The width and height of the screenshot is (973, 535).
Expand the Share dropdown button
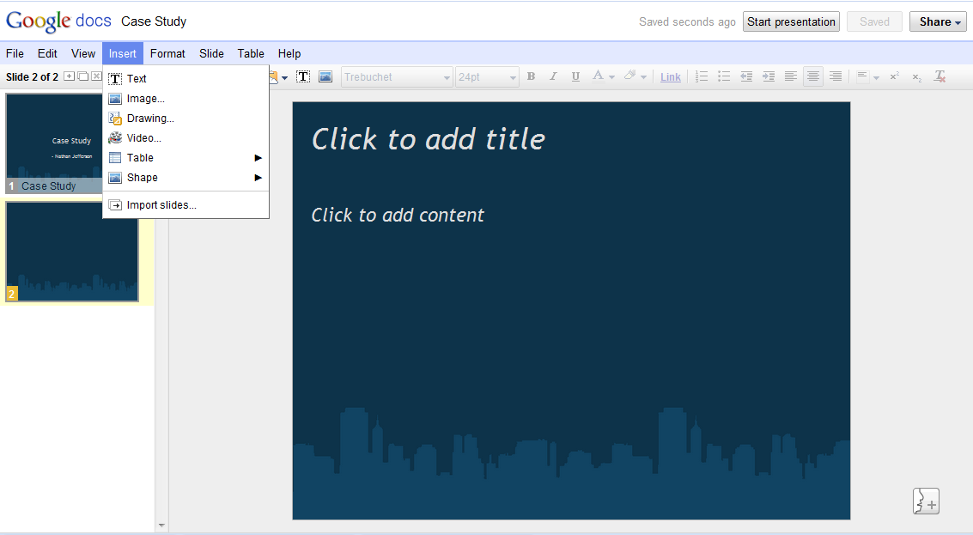(938, 22)
